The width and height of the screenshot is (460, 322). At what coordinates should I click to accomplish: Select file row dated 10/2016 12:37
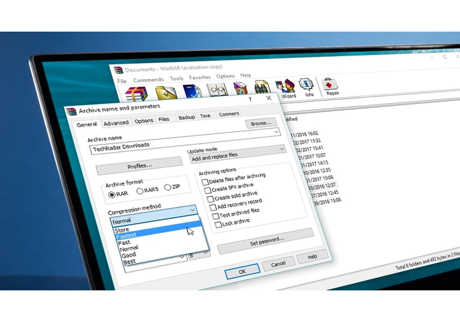[x=322, y=186]
